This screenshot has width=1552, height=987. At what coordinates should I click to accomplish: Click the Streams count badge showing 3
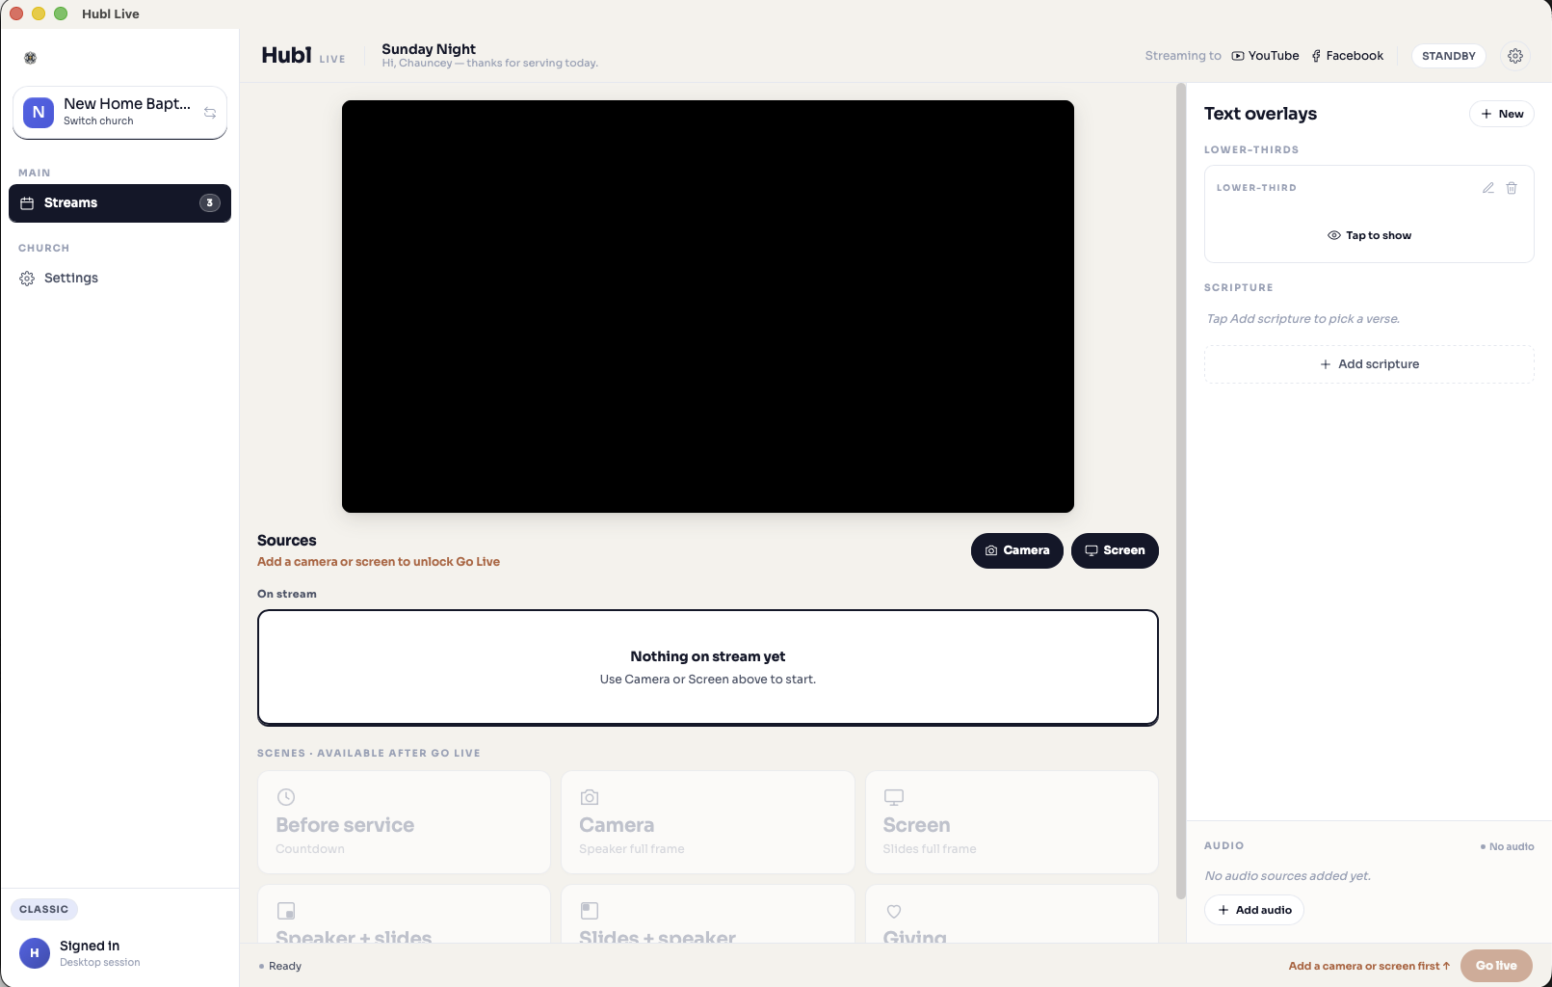coord(209,203)
